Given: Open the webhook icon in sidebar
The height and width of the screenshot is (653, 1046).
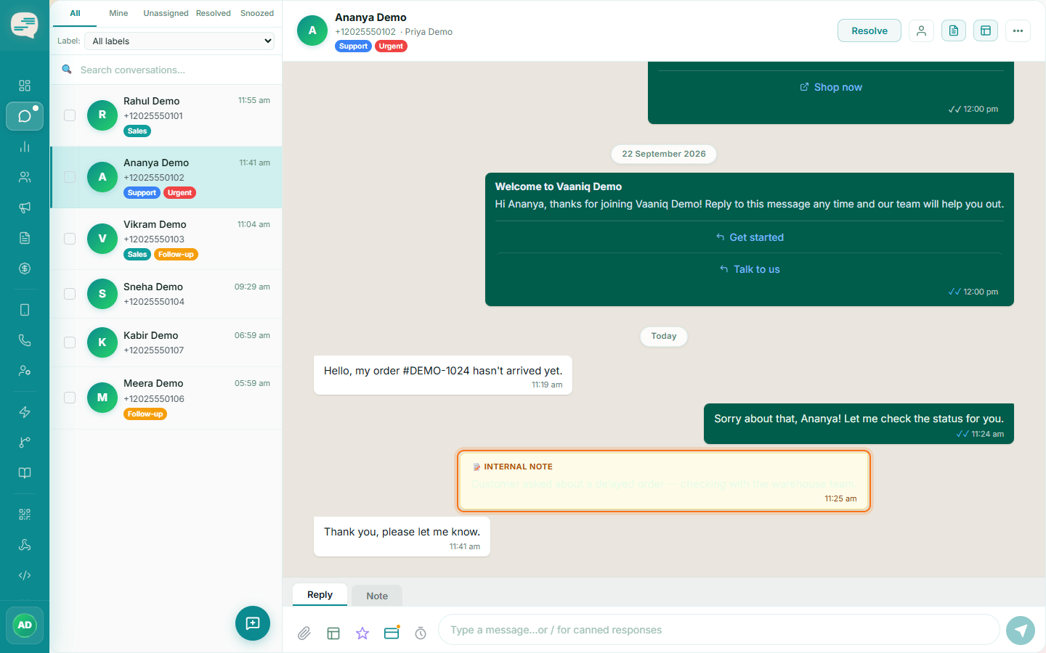Looking at the screenshot, I should [25, 545].
